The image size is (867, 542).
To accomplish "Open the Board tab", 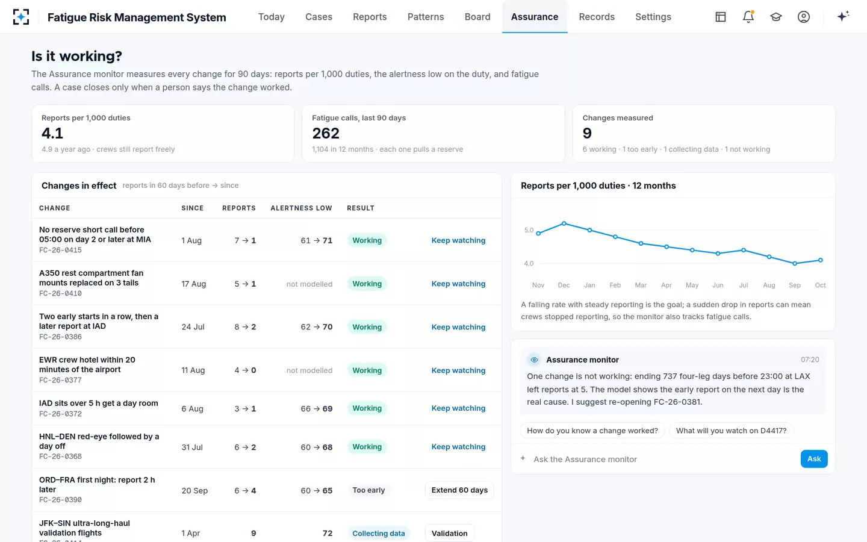I will [x=477, y=17].
